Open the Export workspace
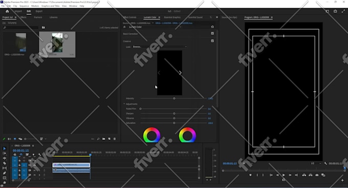 click(39, 11)
